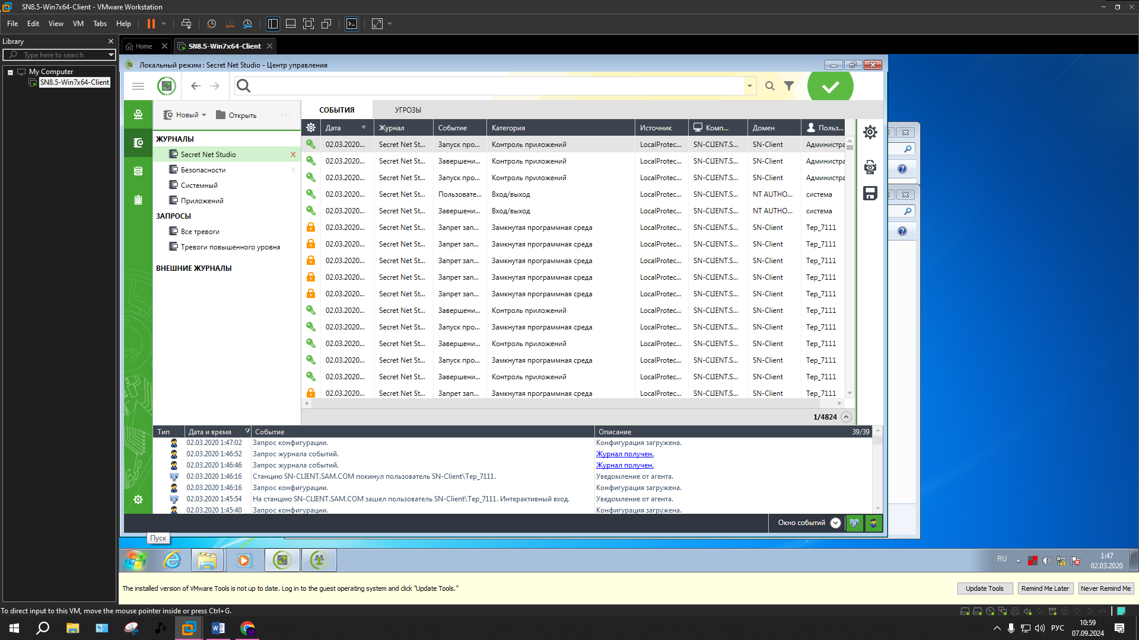
Task: Open Chrome from the host taskbar
Action: pyautogui.click(x=247, y=628)
